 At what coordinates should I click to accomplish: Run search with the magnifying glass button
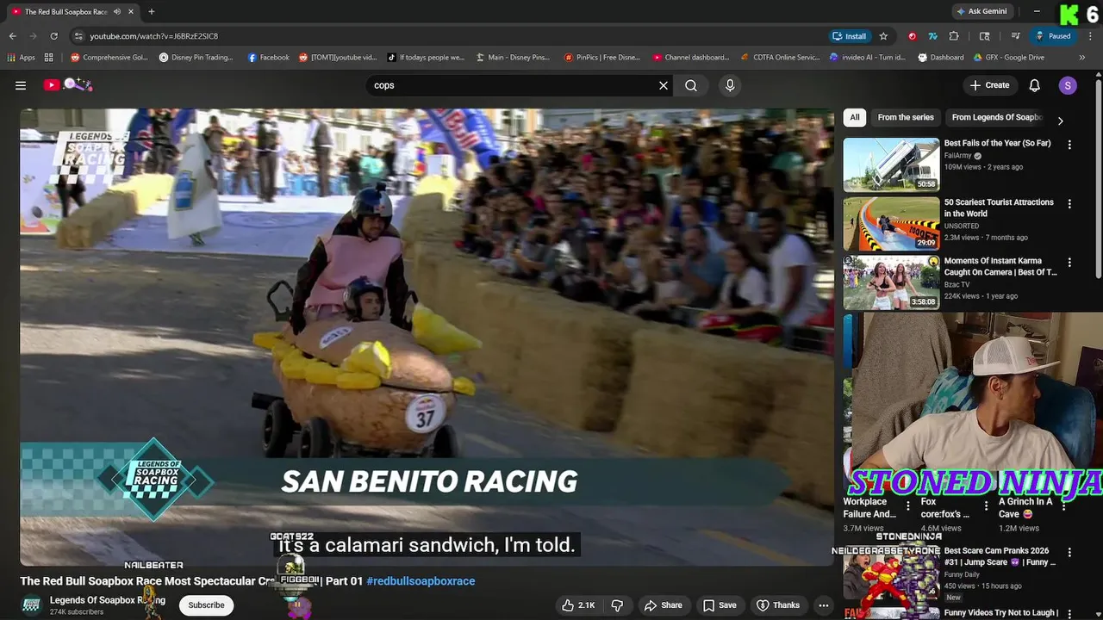point(691,85)
